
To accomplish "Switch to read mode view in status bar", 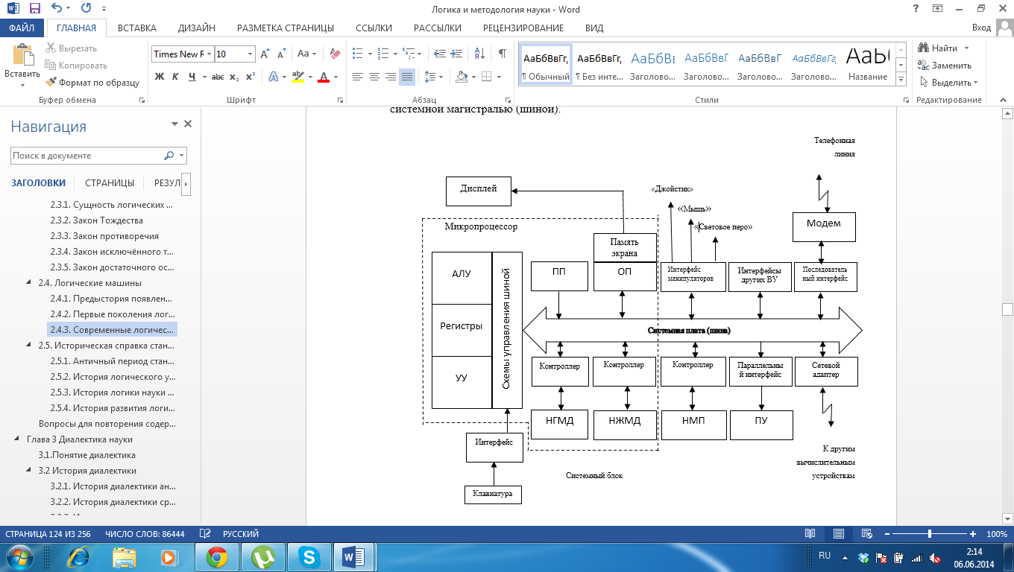I will click(810, 534).
